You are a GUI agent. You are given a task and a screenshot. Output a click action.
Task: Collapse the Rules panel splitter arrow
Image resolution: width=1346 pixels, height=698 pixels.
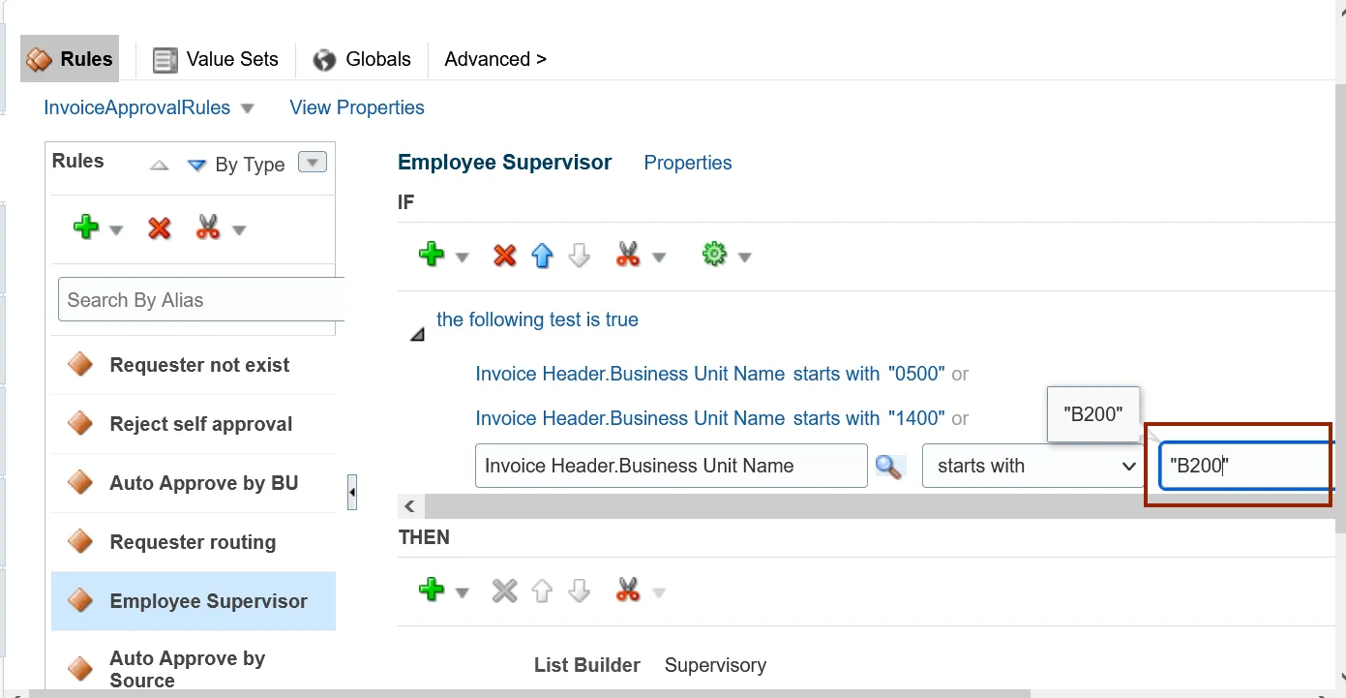pos(352,492)
